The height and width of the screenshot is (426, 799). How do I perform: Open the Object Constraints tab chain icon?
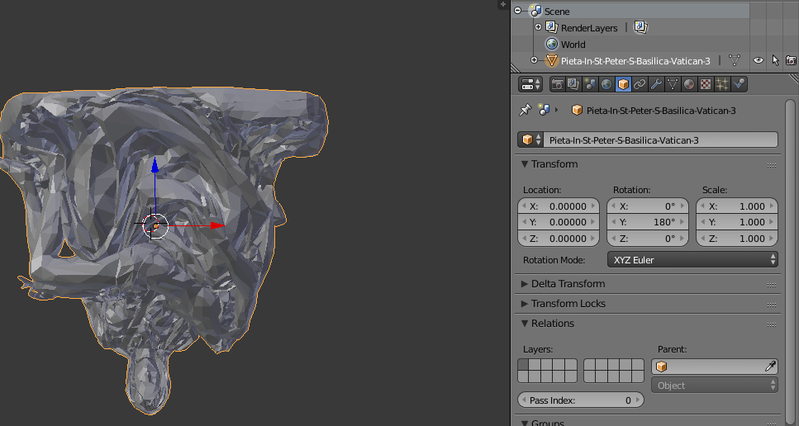pyautogui.click(x=639, y=84)
